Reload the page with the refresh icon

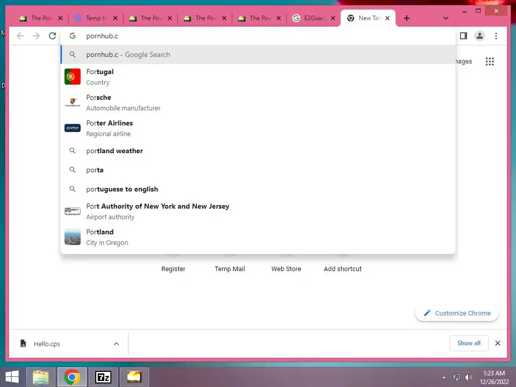(x=52, y=36)
